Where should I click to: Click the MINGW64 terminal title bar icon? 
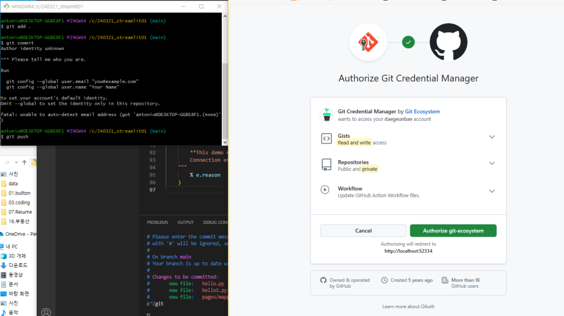coord(7,7)
